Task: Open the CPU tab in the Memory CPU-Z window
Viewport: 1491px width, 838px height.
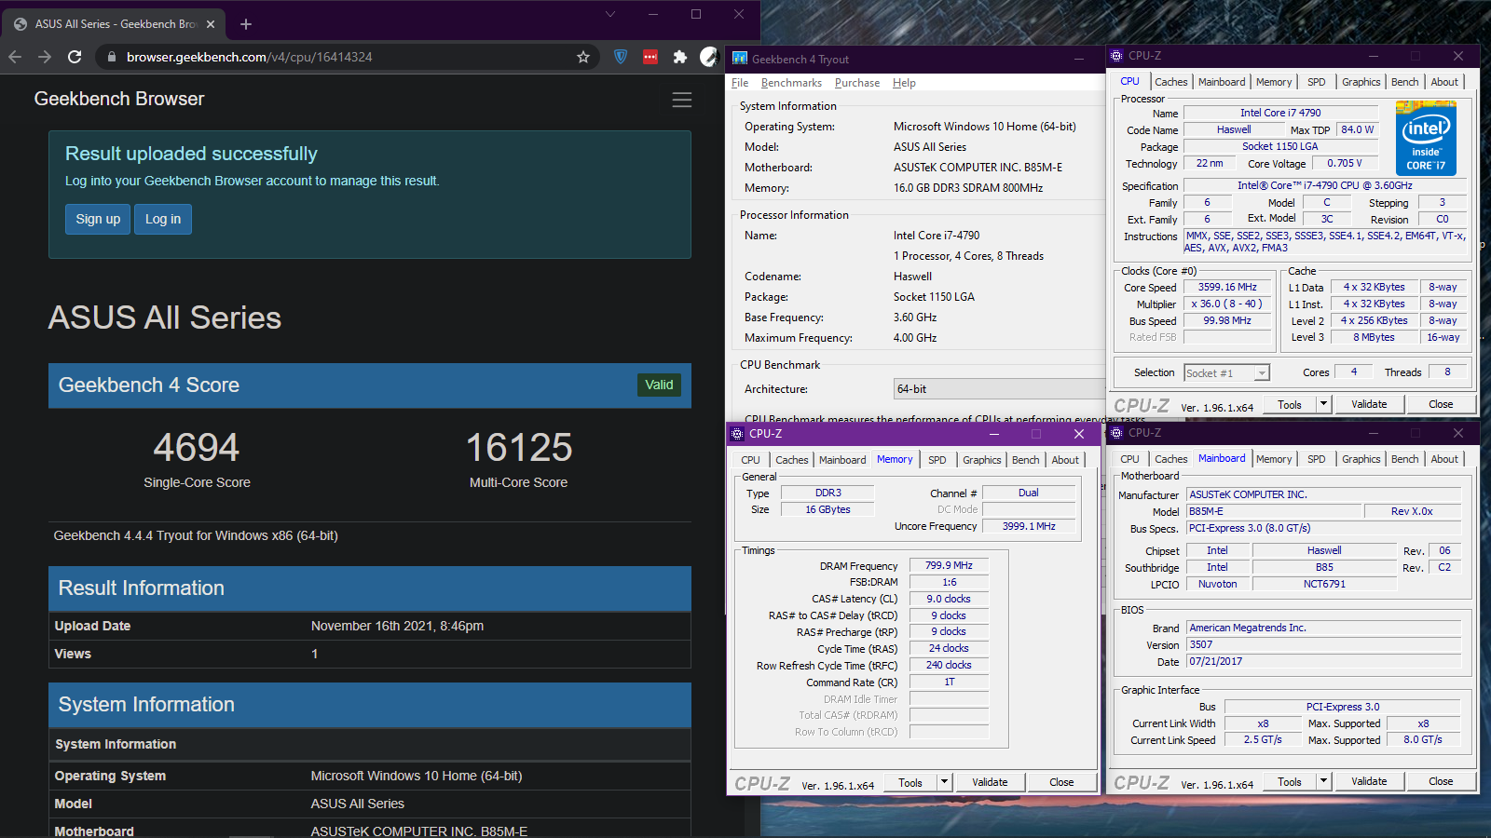Action: point(750,460)
